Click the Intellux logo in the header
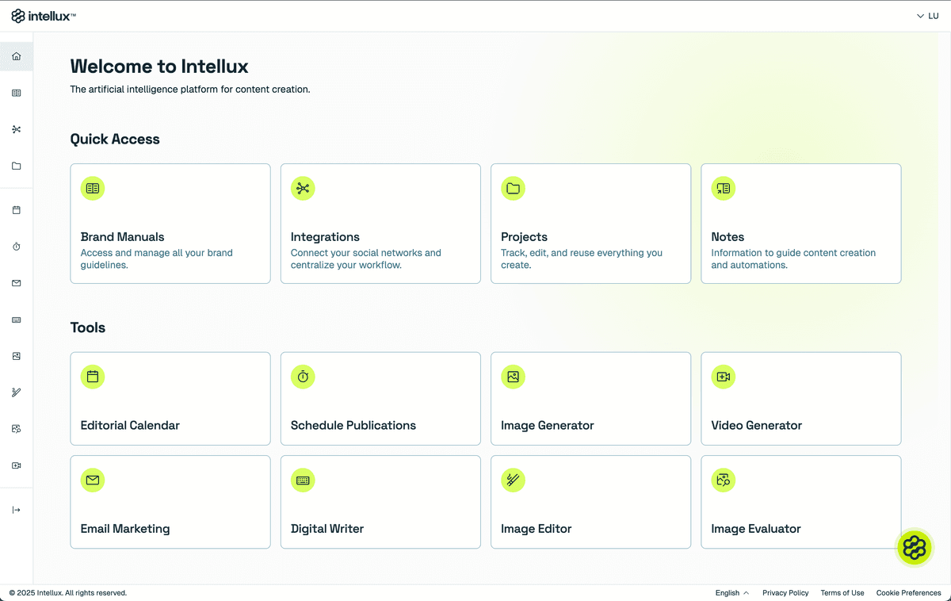The height and width of the screenshot is (601, 951). point(43,15)
